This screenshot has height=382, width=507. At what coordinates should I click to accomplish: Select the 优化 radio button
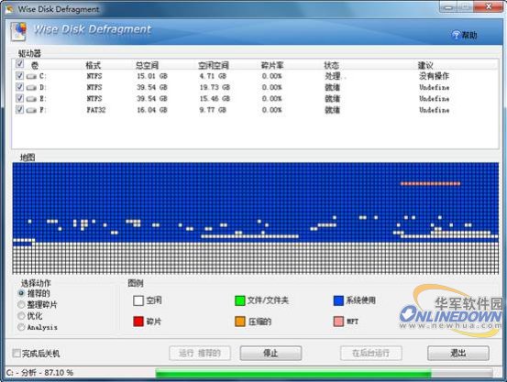tap(21, 316)
